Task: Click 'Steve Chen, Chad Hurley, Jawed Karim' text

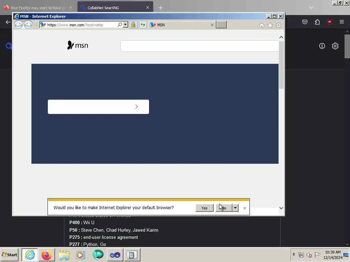Action: click(x=120, y=230)
